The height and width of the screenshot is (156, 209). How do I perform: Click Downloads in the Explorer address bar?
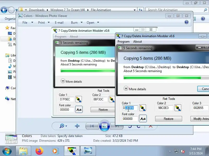point(37,10)
